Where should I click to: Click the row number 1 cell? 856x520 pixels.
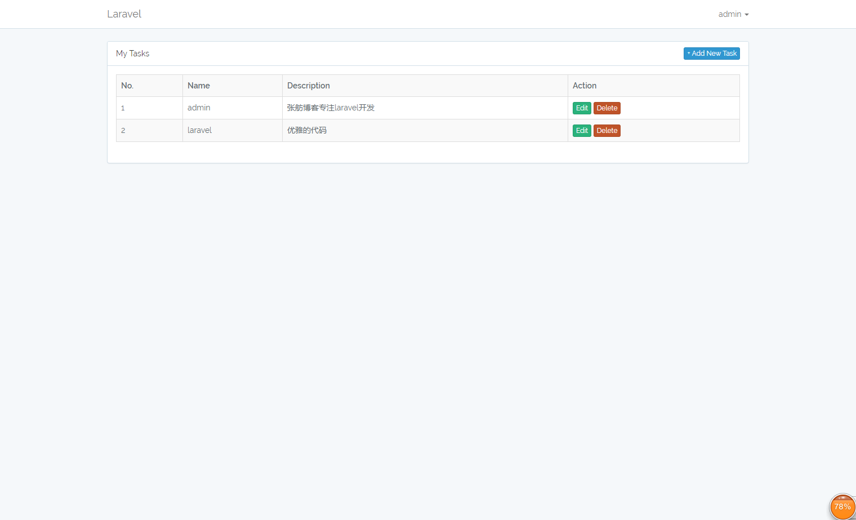click(x=123, y=108)
